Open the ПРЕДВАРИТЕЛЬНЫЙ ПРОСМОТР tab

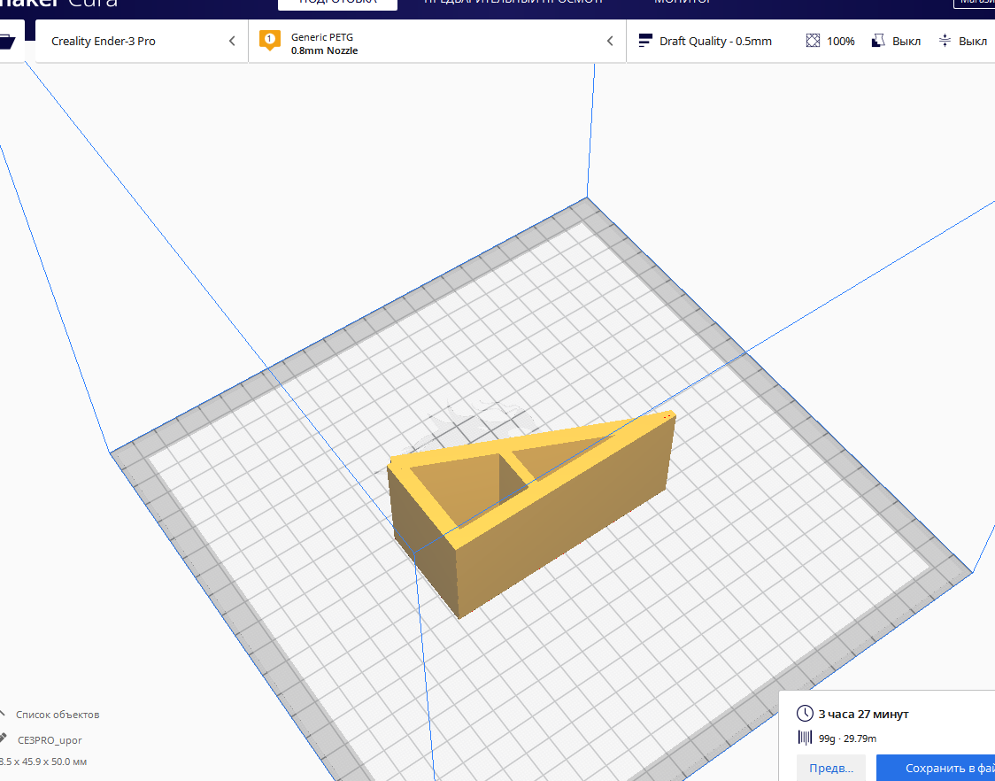513,3
